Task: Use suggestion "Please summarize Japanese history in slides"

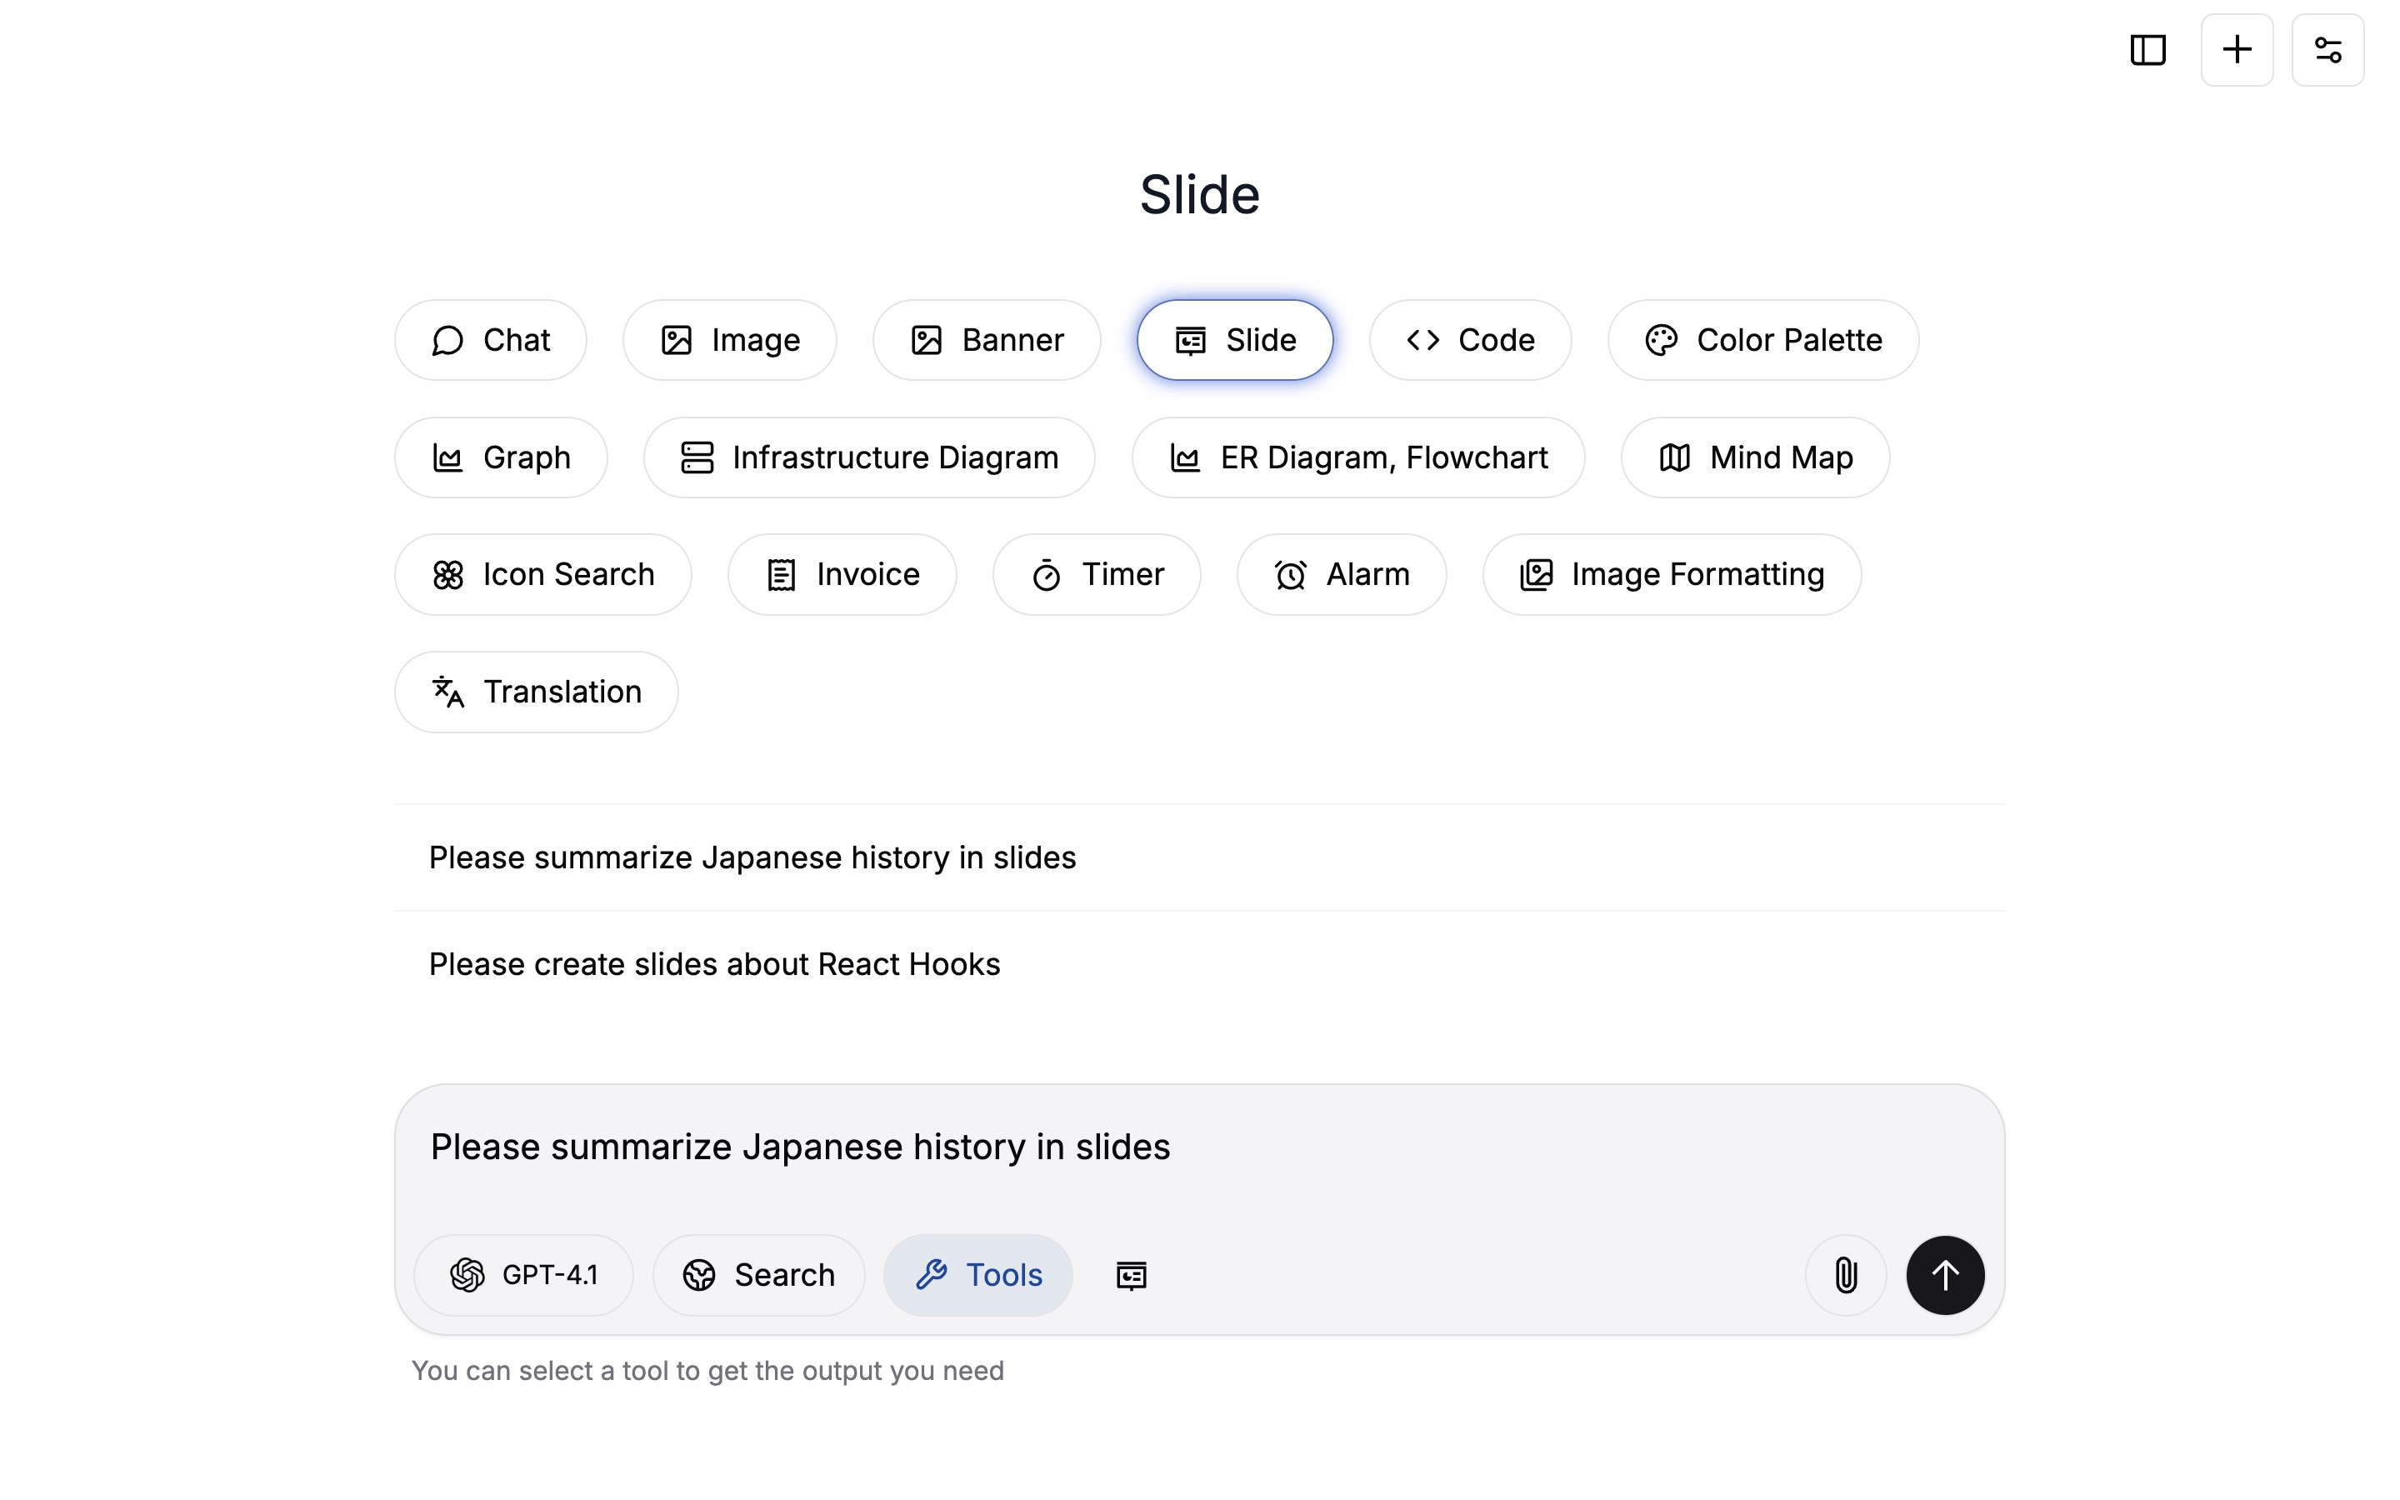Action: click(1199, 857)
